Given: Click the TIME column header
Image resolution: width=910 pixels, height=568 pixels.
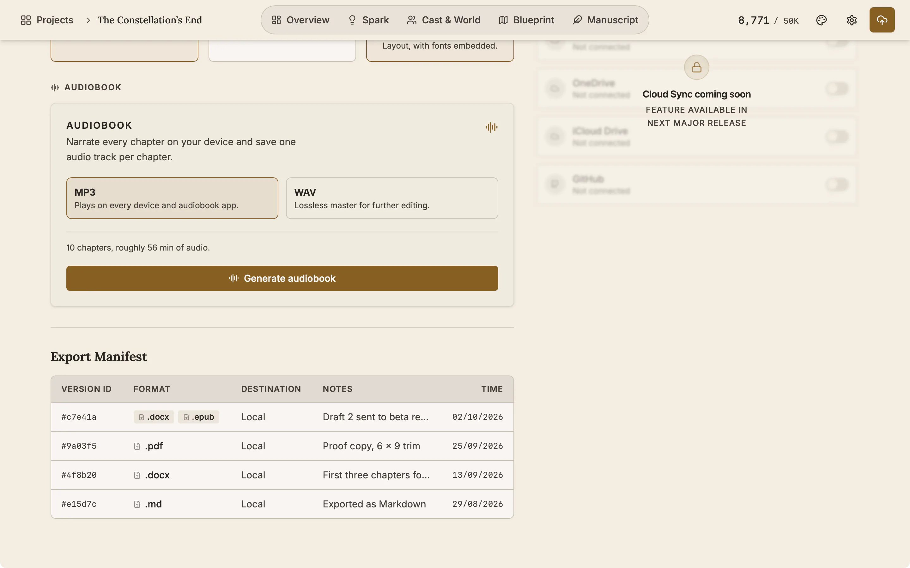Looking at the screenshot, I should coord(492,389).
